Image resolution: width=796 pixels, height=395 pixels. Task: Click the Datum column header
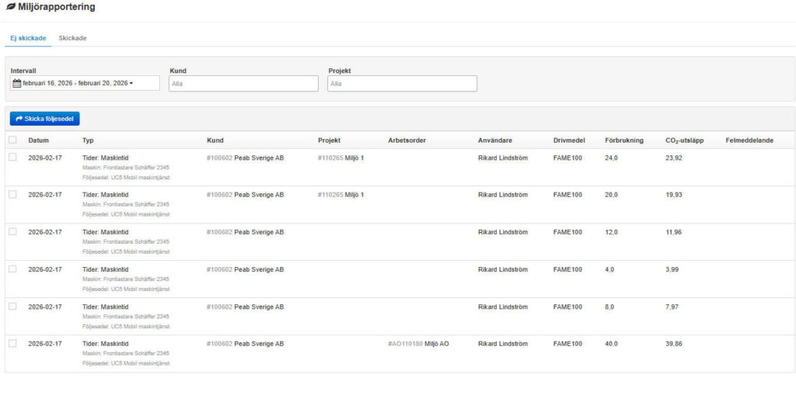tap(39, 140)
